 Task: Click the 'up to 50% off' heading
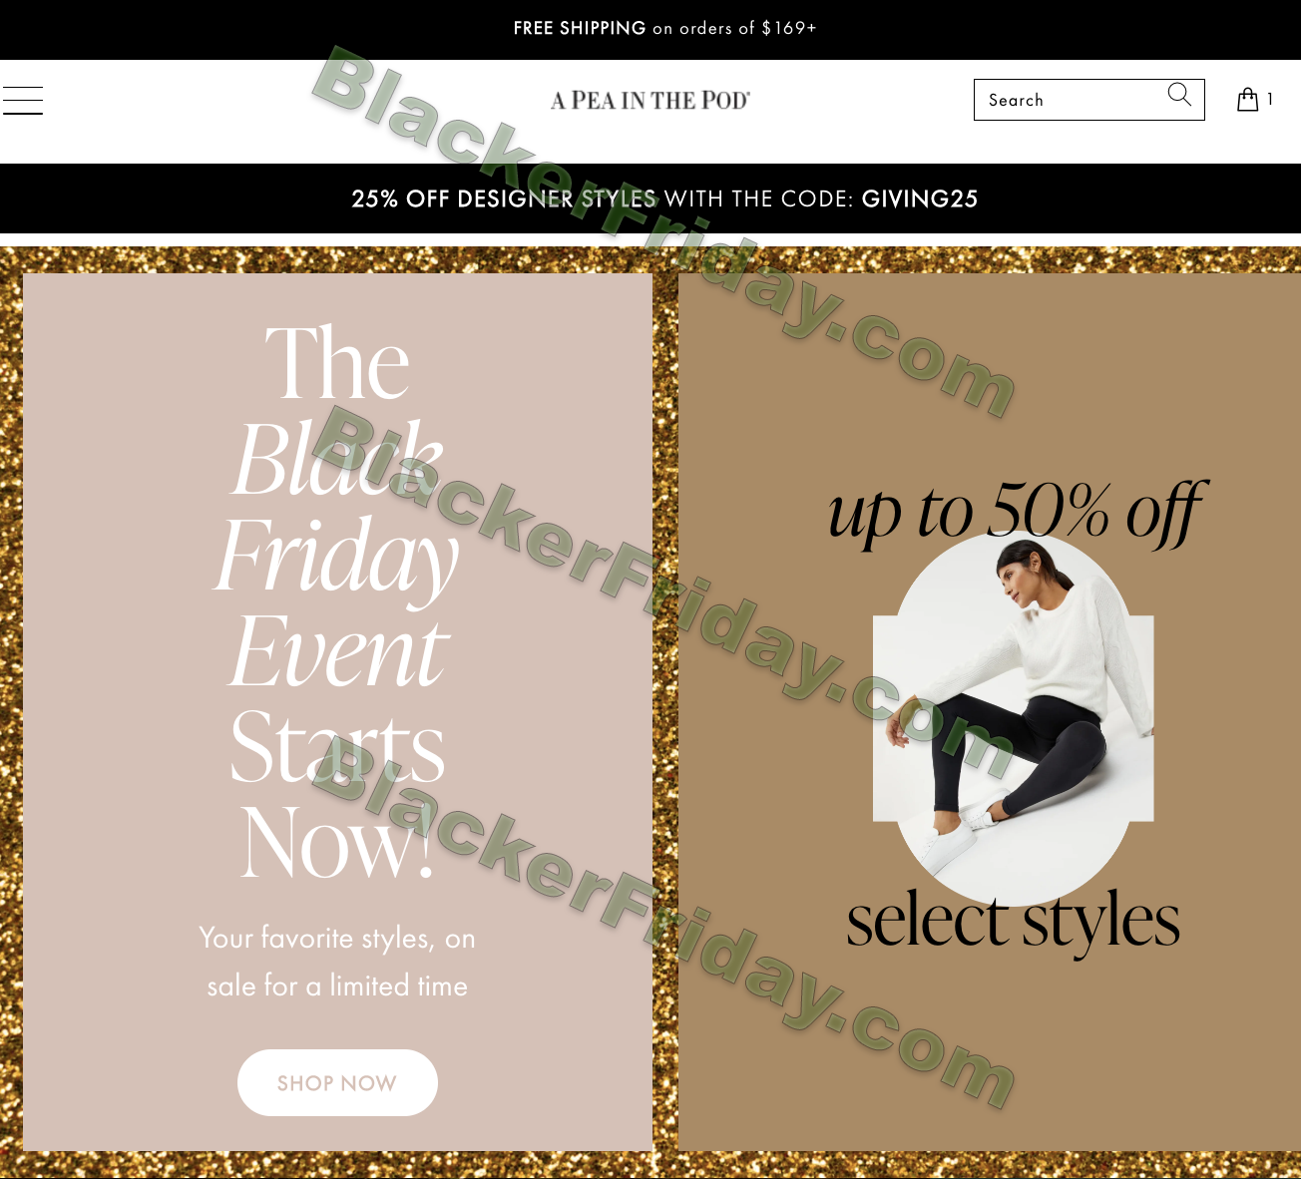[1014, 512]
